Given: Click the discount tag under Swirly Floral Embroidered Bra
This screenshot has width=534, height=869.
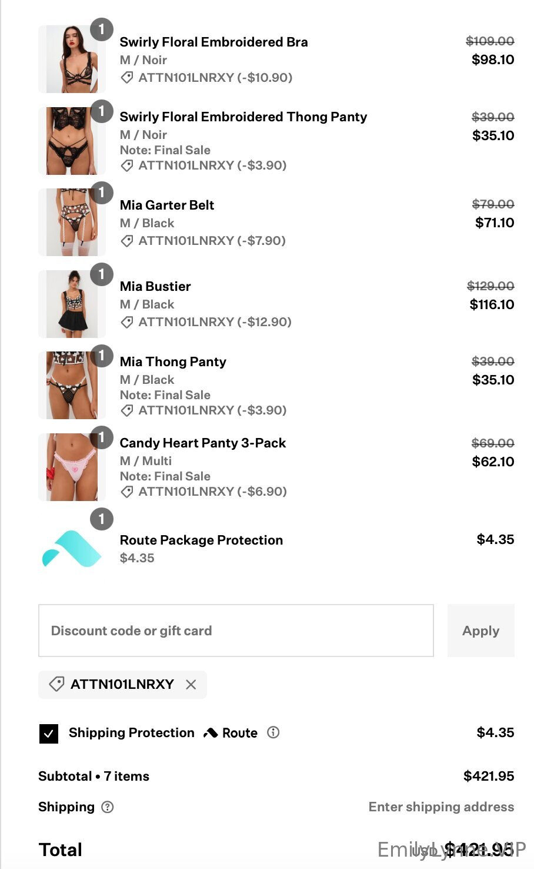Looking at the screenshot, I should (x=127, y=78).
